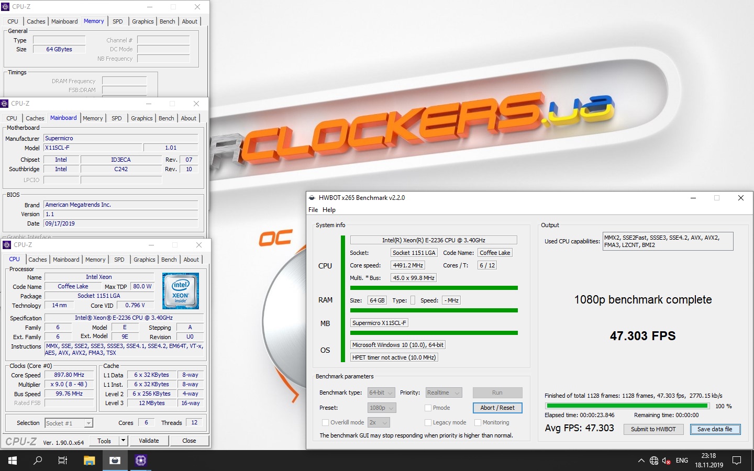
Task: Toggle the Pmode checkbox
Action: pyautogui.click(x=428, y=408)
